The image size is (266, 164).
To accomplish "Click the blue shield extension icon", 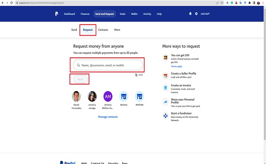I will coord(245,3).
